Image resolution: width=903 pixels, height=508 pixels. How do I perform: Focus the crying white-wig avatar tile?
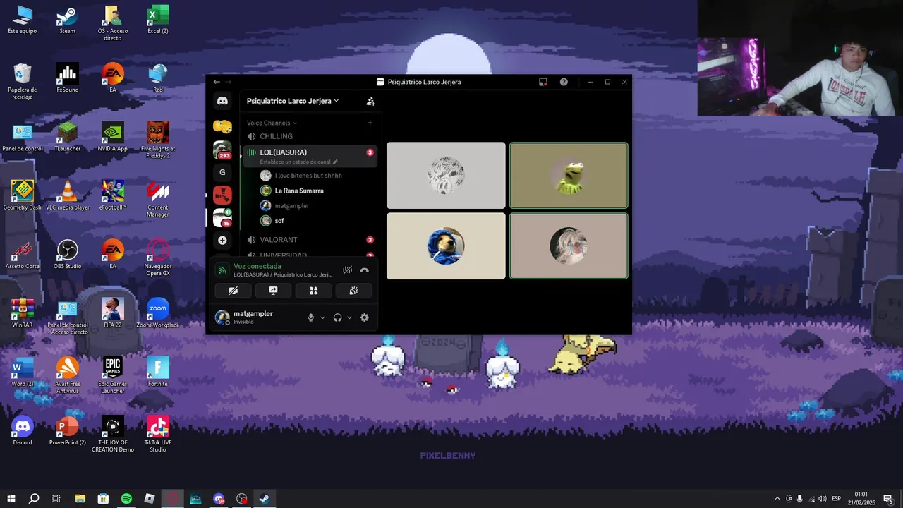click(x=569, y=246)
